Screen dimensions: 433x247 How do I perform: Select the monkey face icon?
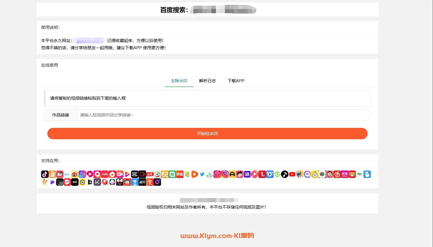(x=127, y=182)
